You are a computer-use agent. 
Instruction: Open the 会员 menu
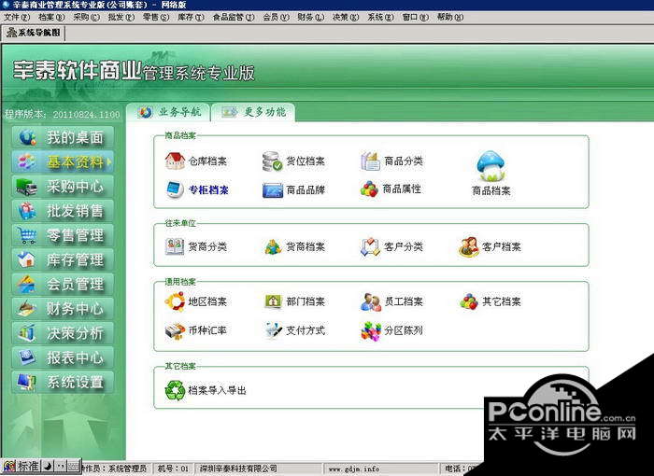click(277, 17)
